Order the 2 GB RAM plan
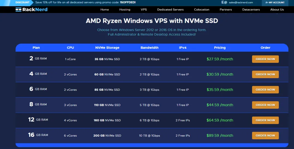294x149 pixels. (x=265, y=59)
